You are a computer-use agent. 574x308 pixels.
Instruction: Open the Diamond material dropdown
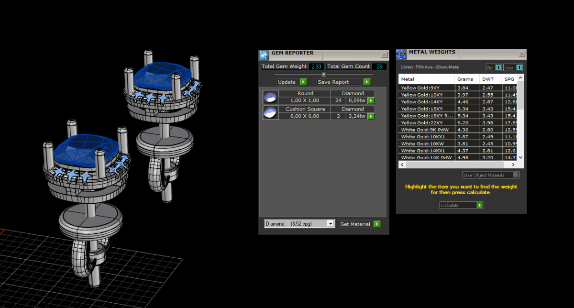pyautogui.click(x=330, y=224)
